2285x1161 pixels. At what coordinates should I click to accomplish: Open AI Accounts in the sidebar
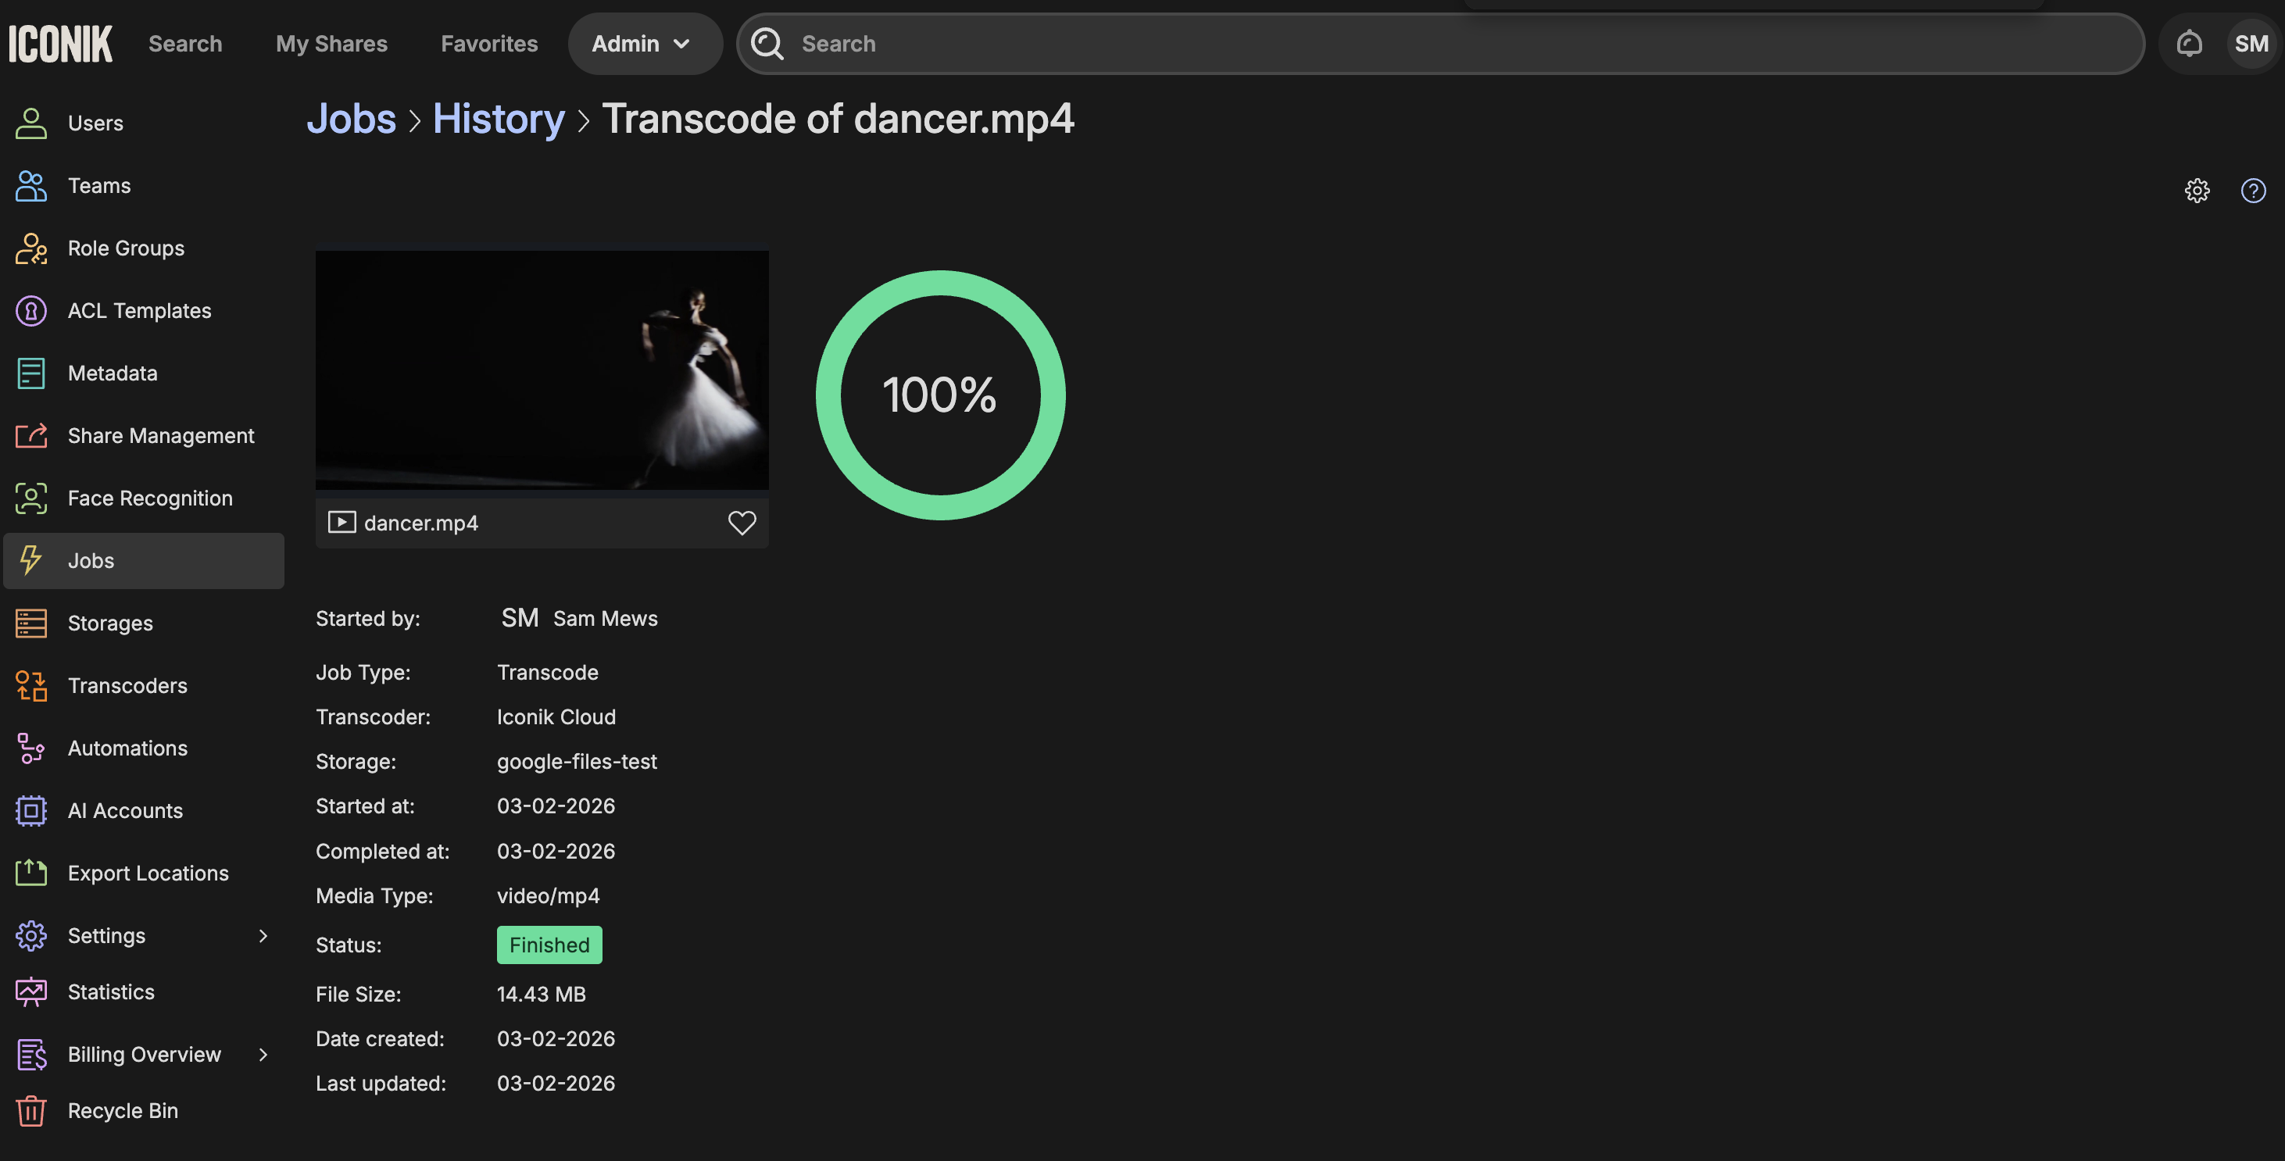[x=125, y=811]
